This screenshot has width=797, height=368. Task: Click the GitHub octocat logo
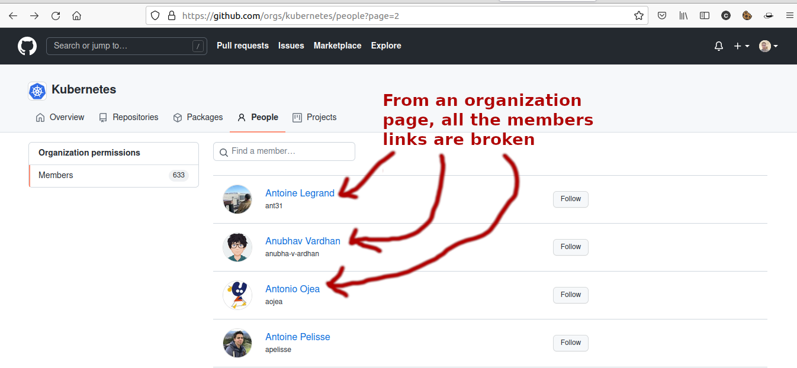27,46
